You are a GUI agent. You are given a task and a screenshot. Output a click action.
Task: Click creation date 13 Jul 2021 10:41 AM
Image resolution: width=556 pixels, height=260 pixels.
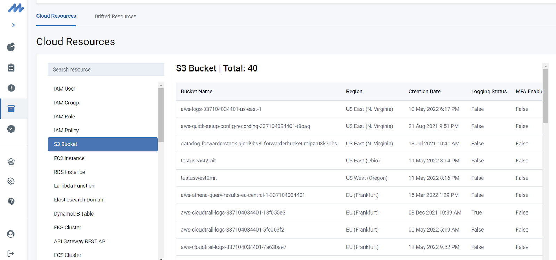point(434,144)
